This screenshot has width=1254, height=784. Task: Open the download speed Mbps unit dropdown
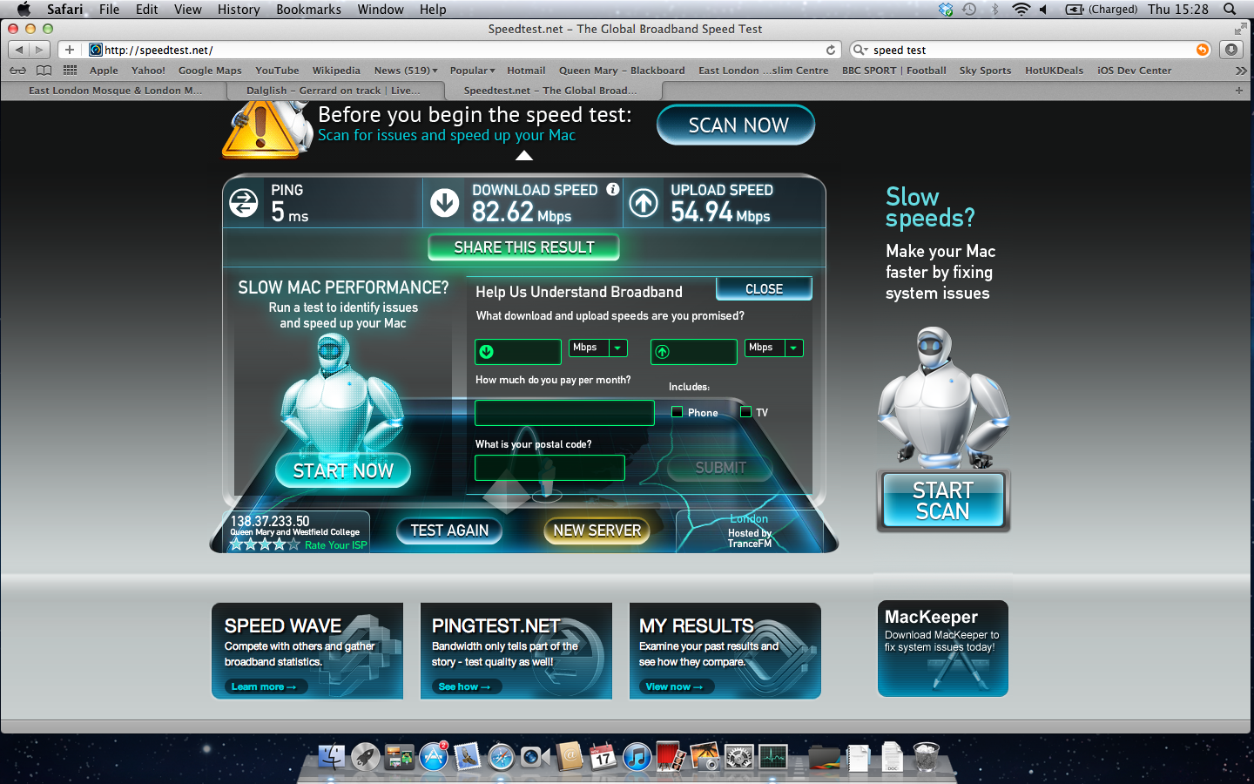tap(618, 348)
